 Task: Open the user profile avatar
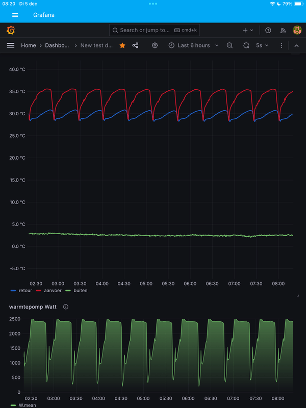(297, 30)
